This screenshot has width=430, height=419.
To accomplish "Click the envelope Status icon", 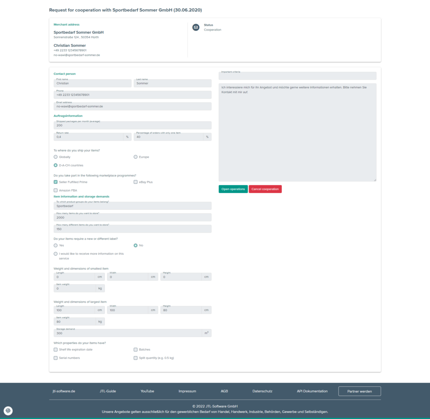I will (196, 27).
